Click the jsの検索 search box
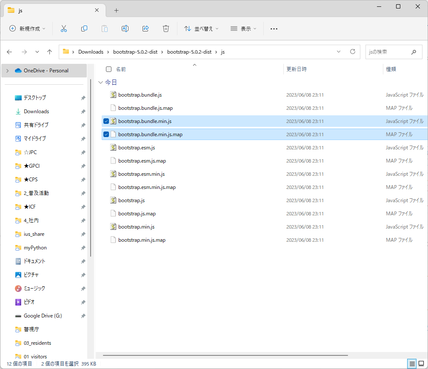428x369 pixels. 387,51
